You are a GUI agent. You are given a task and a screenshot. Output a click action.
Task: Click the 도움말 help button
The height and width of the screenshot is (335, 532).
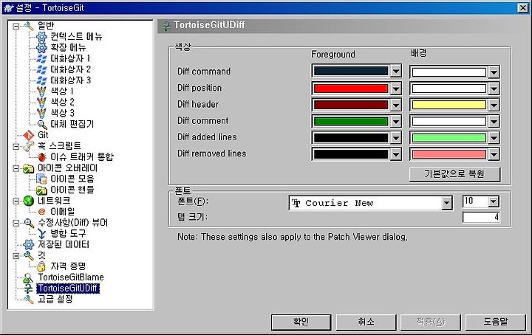pyautogui.click(x=495, y=322)
